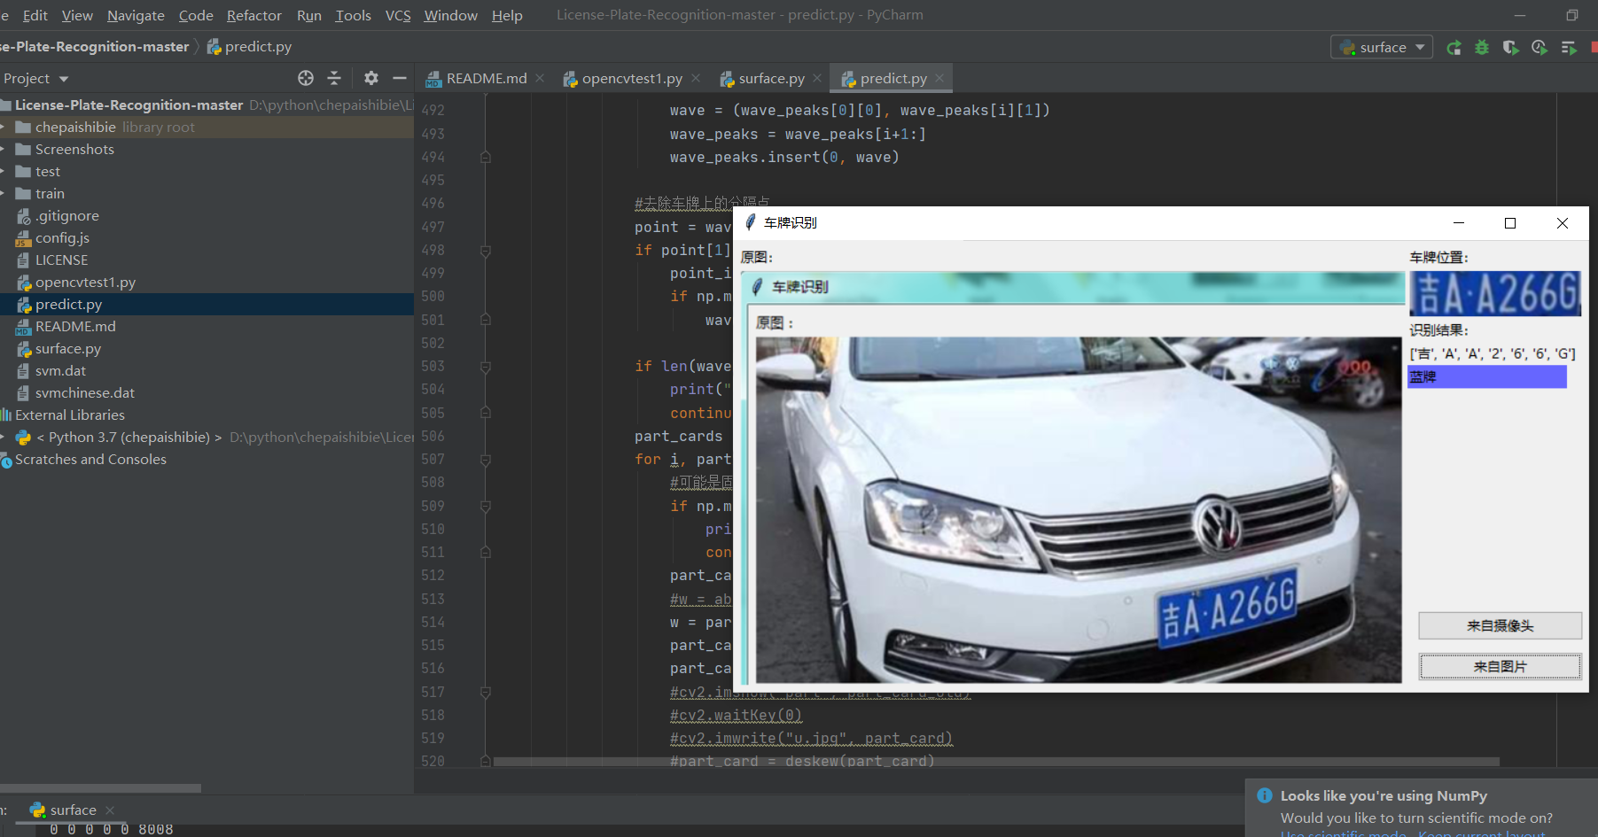
Task: Click the blue 蓝牌 color label
Action: 1486,377
